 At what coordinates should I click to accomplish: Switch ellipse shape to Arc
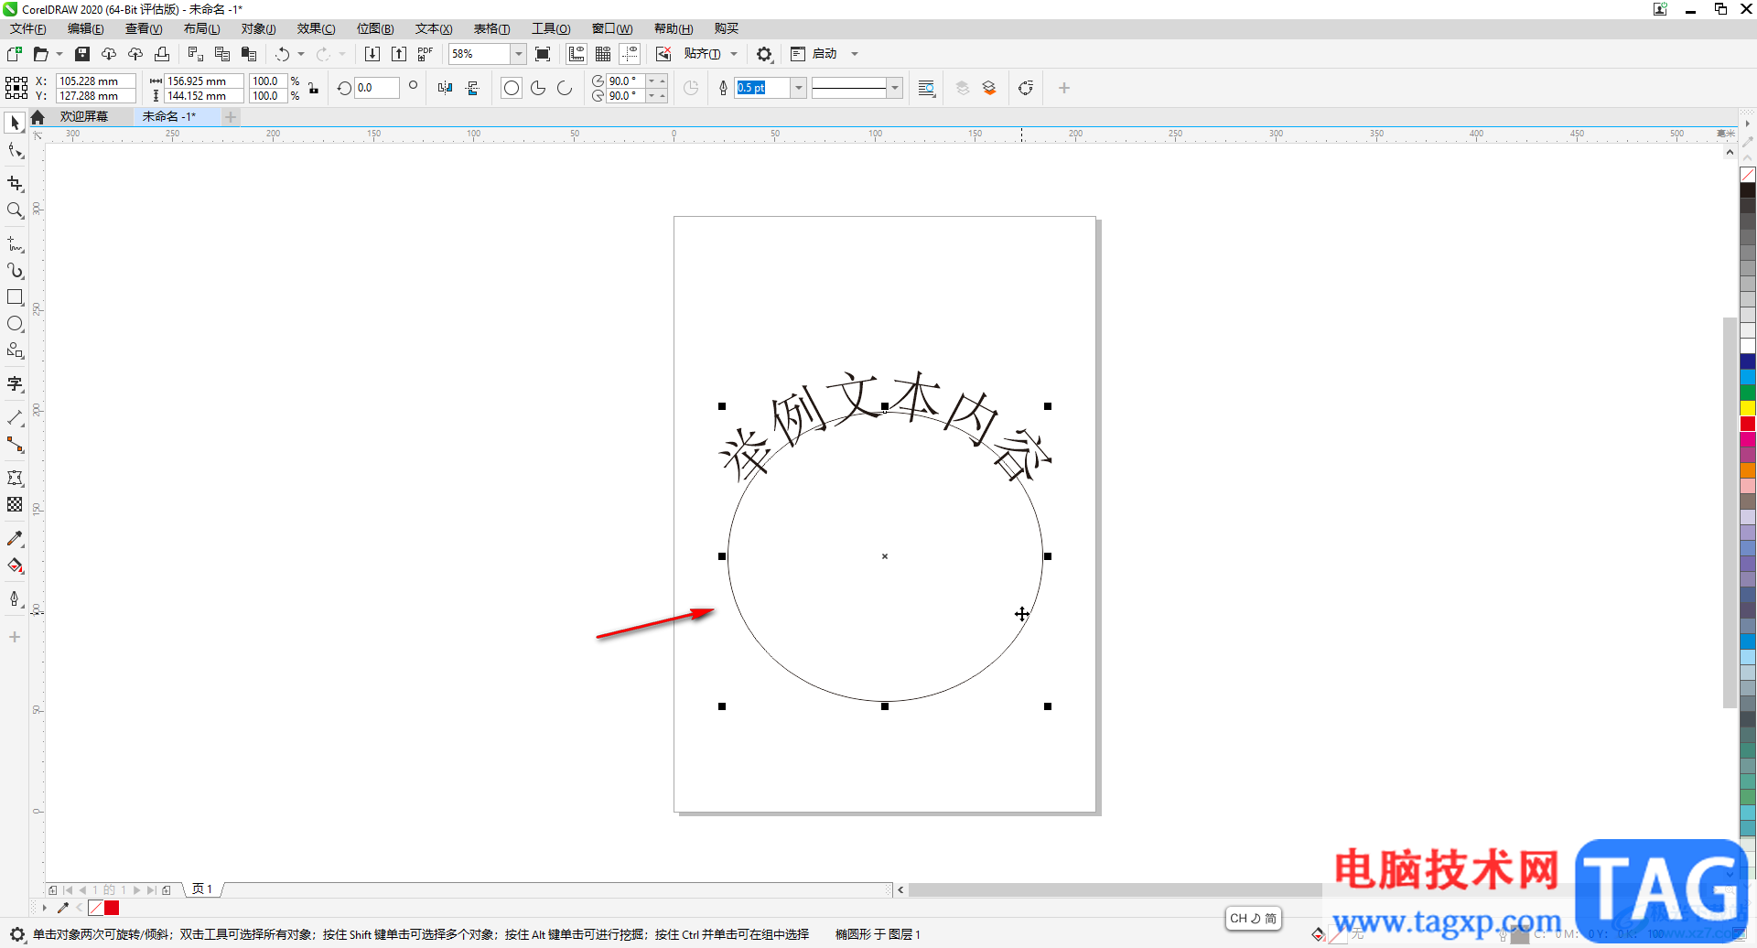pyautogui.click(x=565, y=88)
